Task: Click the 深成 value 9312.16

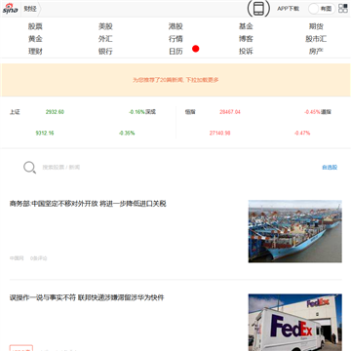Action: 45,134
